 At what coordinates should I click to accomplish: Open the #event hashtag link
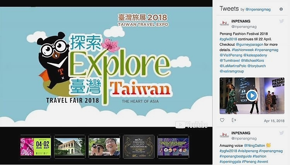(263, 162)
